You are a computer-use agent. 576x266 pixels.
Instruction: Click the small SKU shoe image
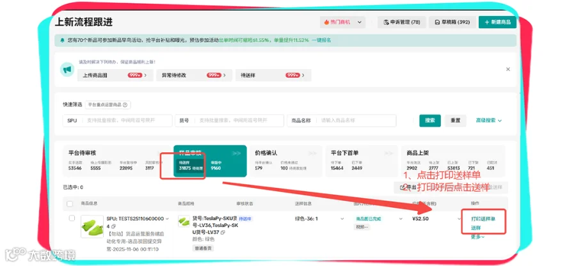click(184, 221)
